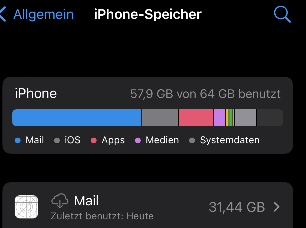
Task: Go back to Allgemein settings
Action: [43, 14]
